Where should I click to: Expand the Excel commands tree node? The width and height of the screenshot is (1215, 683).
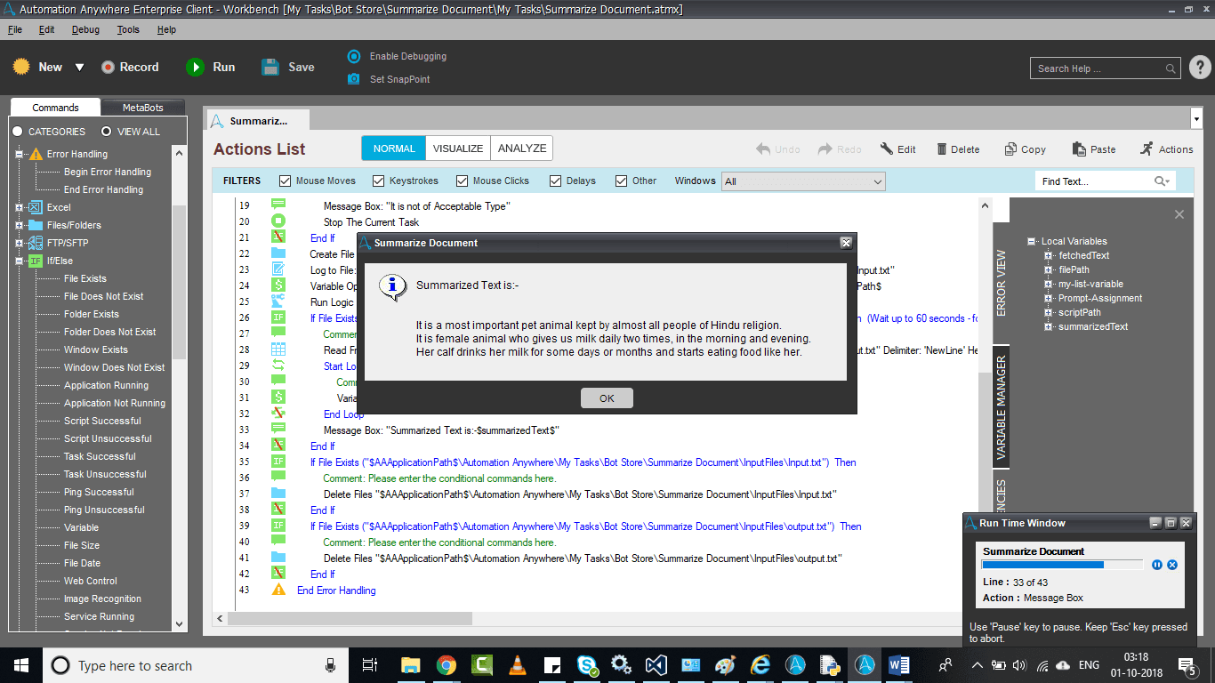(x=19, y=207)
